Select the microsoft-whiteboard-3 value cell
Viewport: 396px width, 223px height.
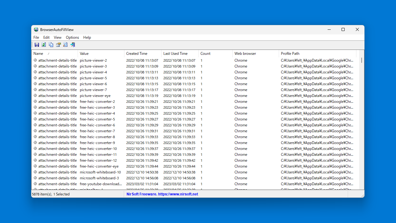(x=99, y=178)
